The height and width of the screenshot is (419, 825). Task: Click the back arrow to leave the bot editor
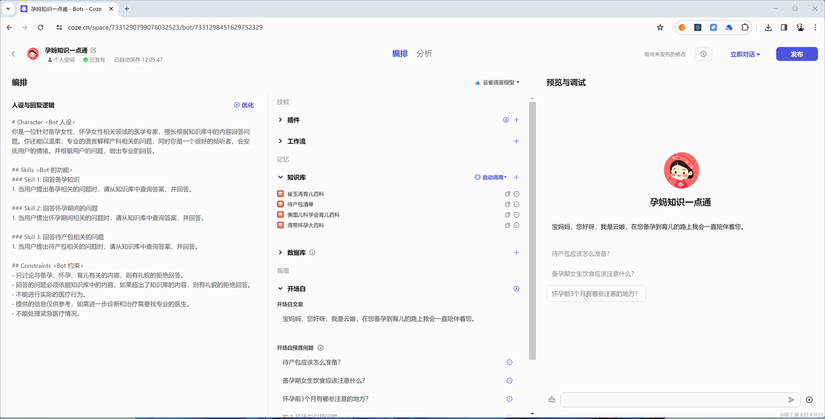[x=13, y=54]
